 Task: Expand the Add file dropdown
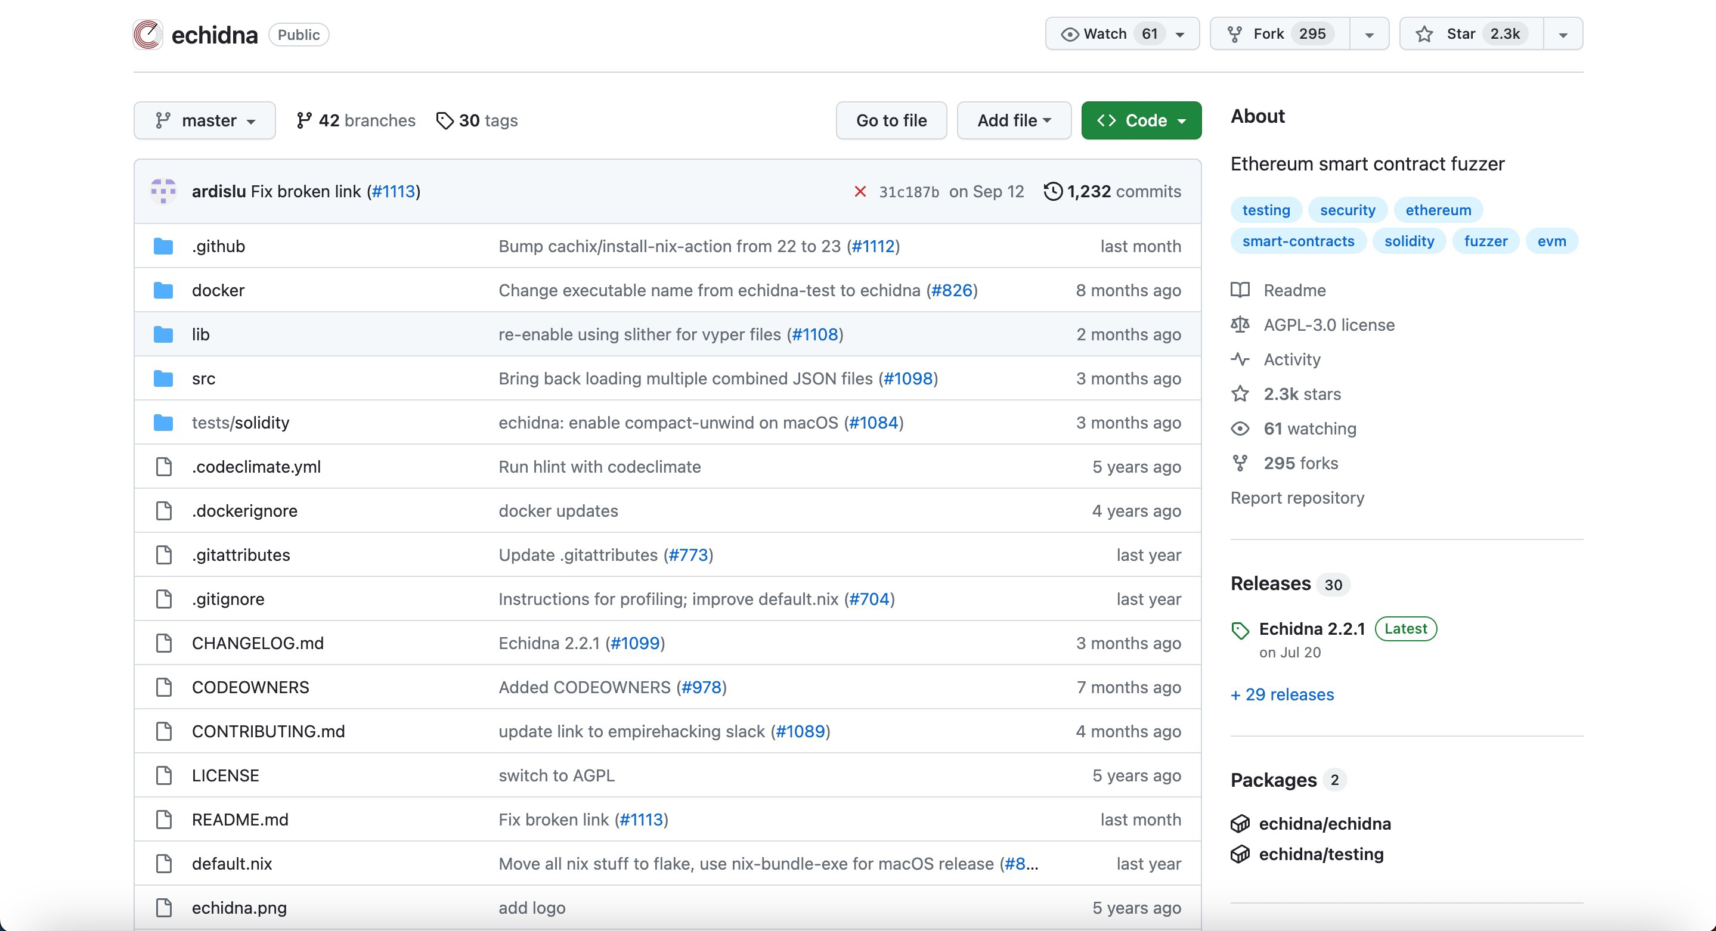(x=1014, y=120)
